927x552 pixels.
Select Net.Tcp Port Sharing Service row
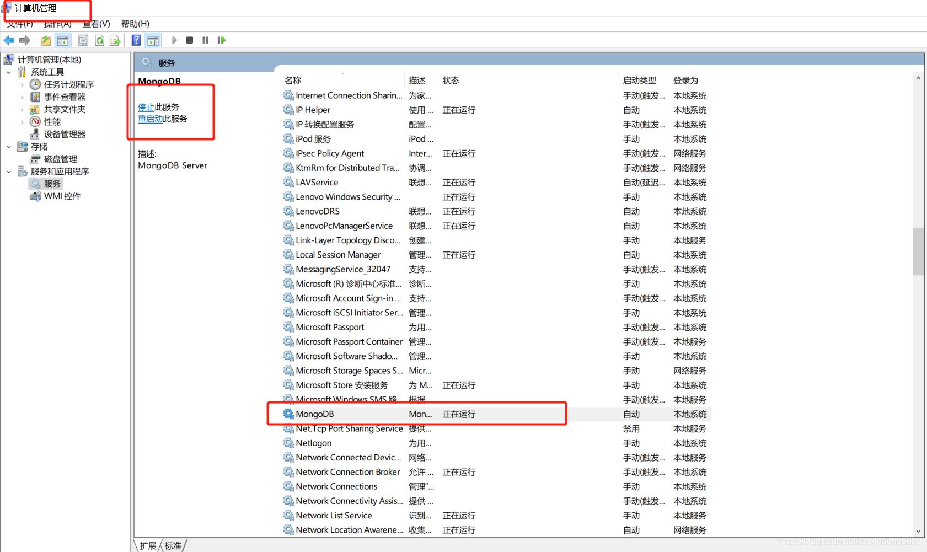pos(496,428)
